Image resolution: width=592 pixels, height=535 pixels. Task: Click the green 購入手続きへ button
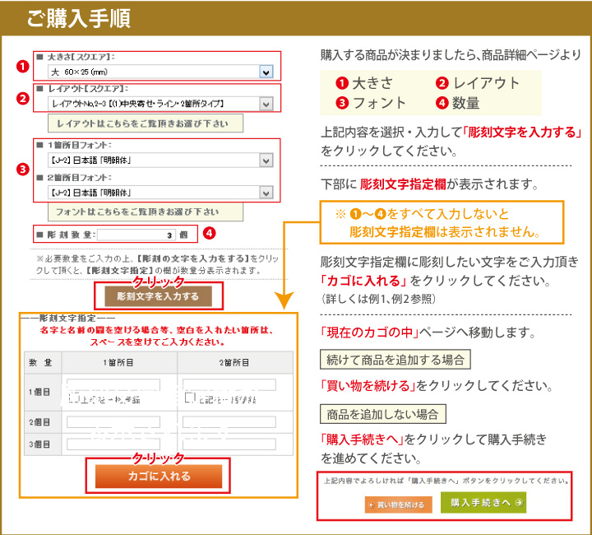(x=483, y=503)
